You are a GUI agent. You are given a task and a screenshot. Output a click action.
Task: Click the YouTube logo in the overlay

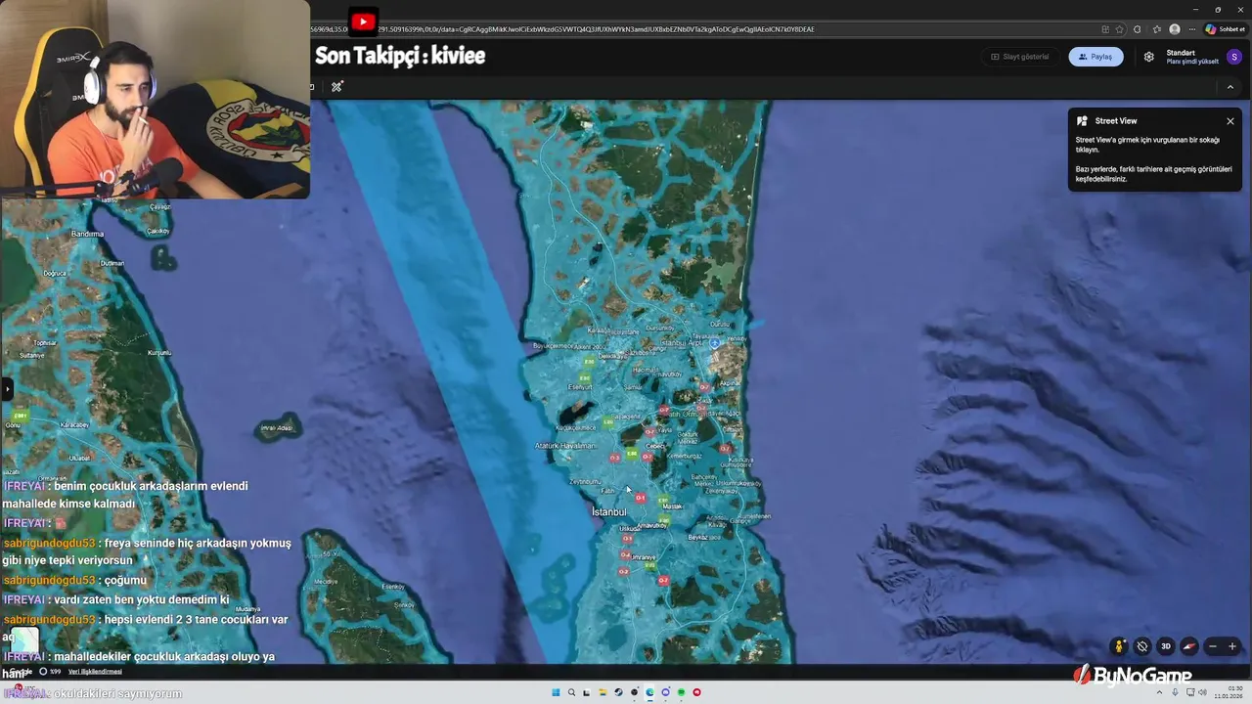pyautogui.click(x=363, y=22)
